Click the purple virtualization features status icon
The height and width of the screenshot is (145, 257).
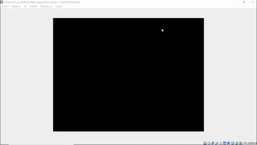tap(233, 143)
